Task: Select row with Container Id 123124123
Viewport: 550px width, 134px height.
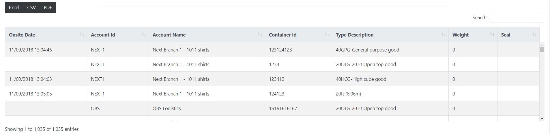Action: 272,50
